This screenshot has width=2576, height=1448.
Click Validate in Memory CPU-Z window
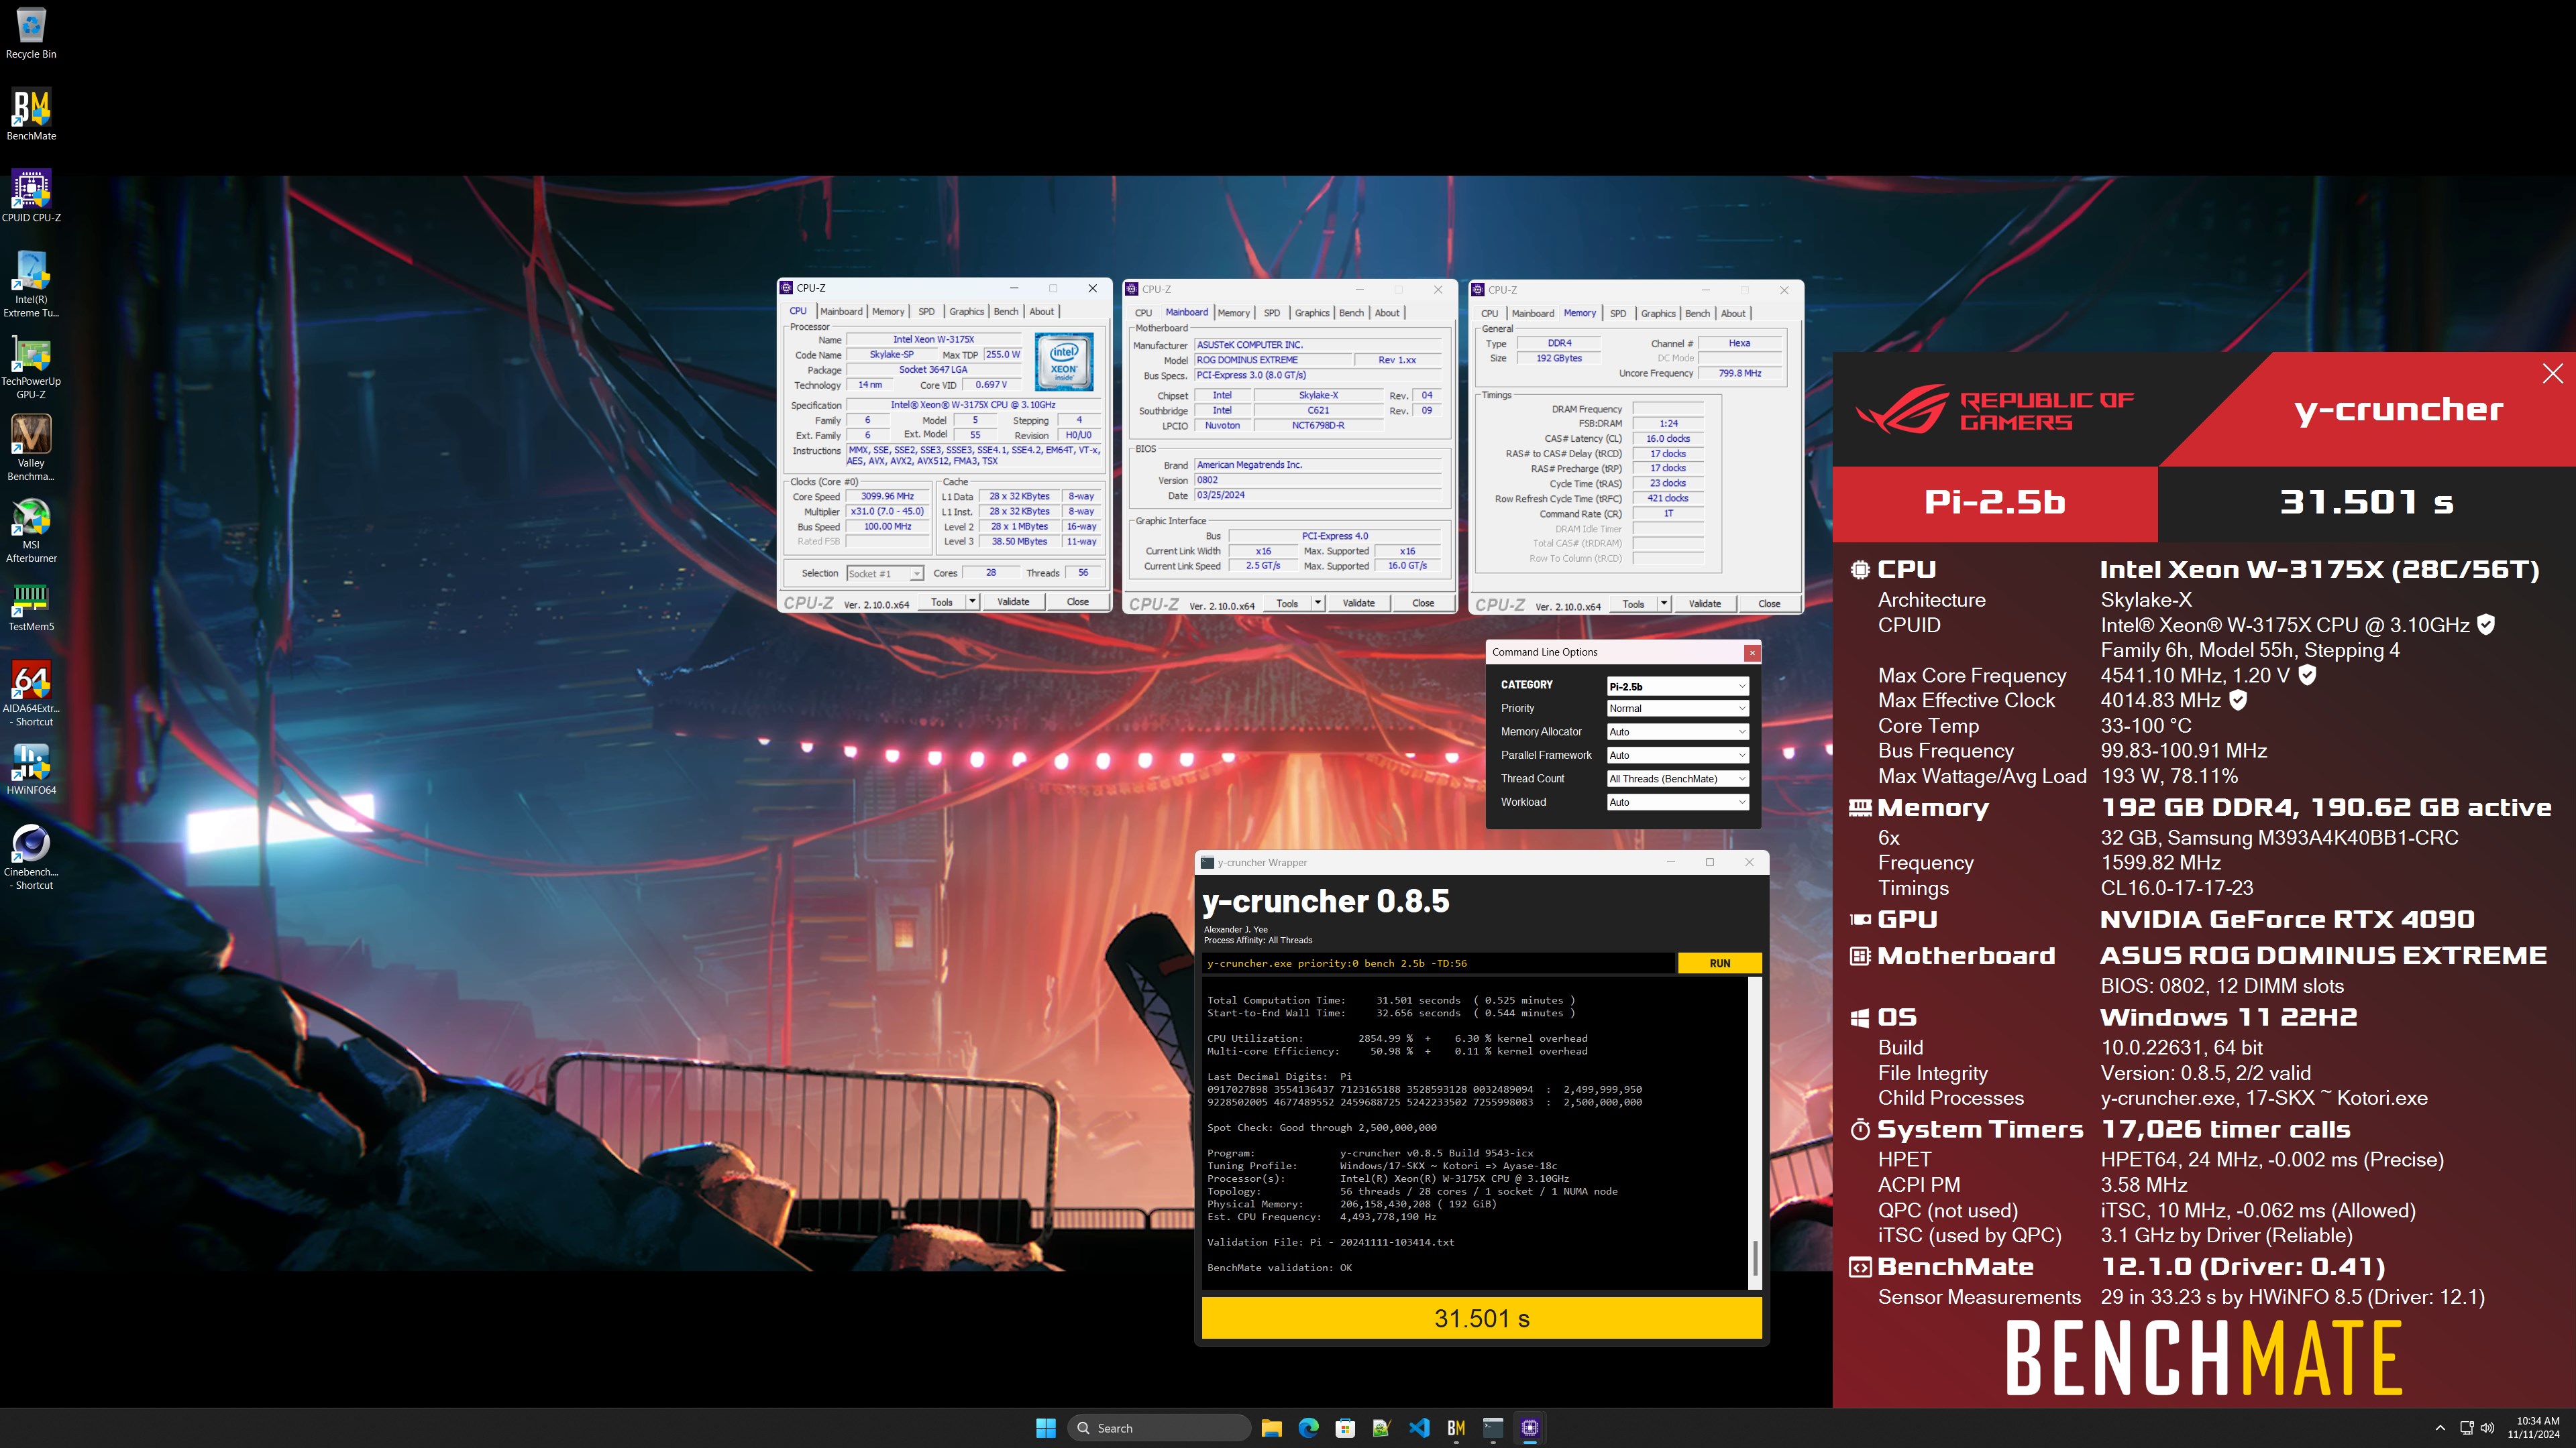[x=1705, y=603]
